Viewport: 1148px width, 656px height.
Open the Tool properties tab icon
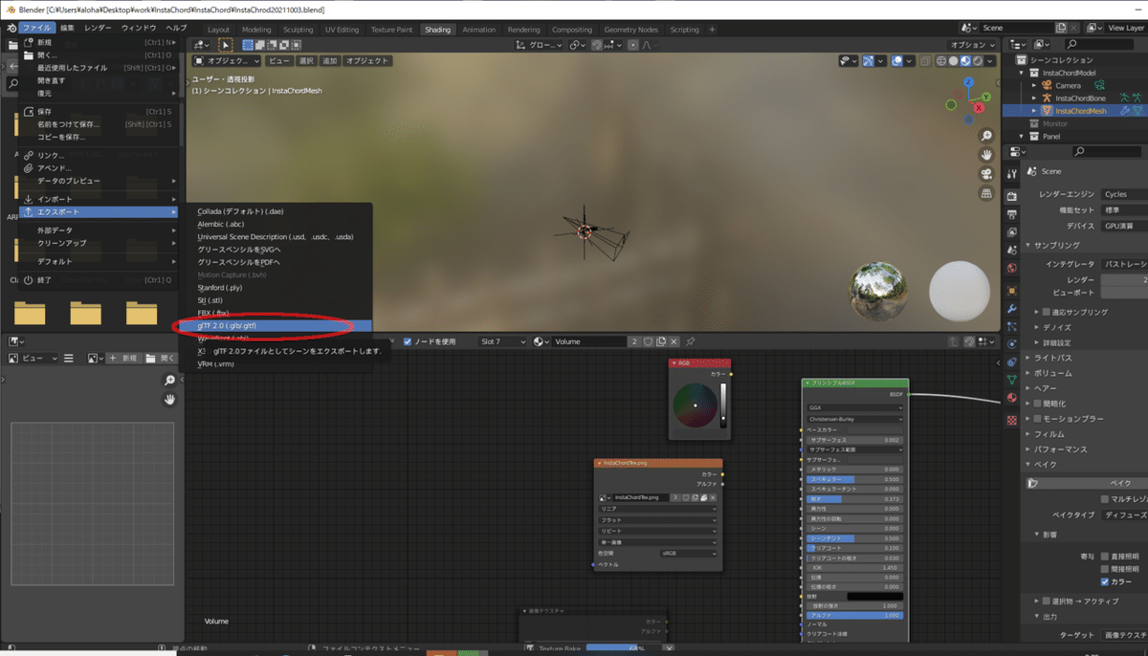click(1012, 173)
